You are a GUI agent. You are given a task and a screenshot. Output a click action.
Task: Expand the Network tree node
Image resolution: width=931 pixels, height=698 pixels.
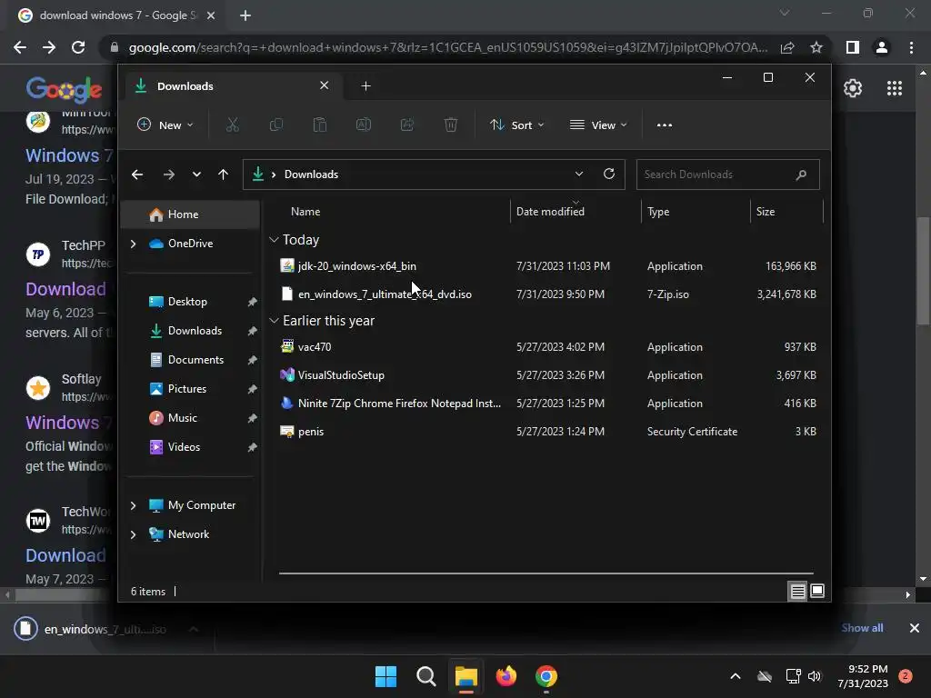click(x=133, y=534)
